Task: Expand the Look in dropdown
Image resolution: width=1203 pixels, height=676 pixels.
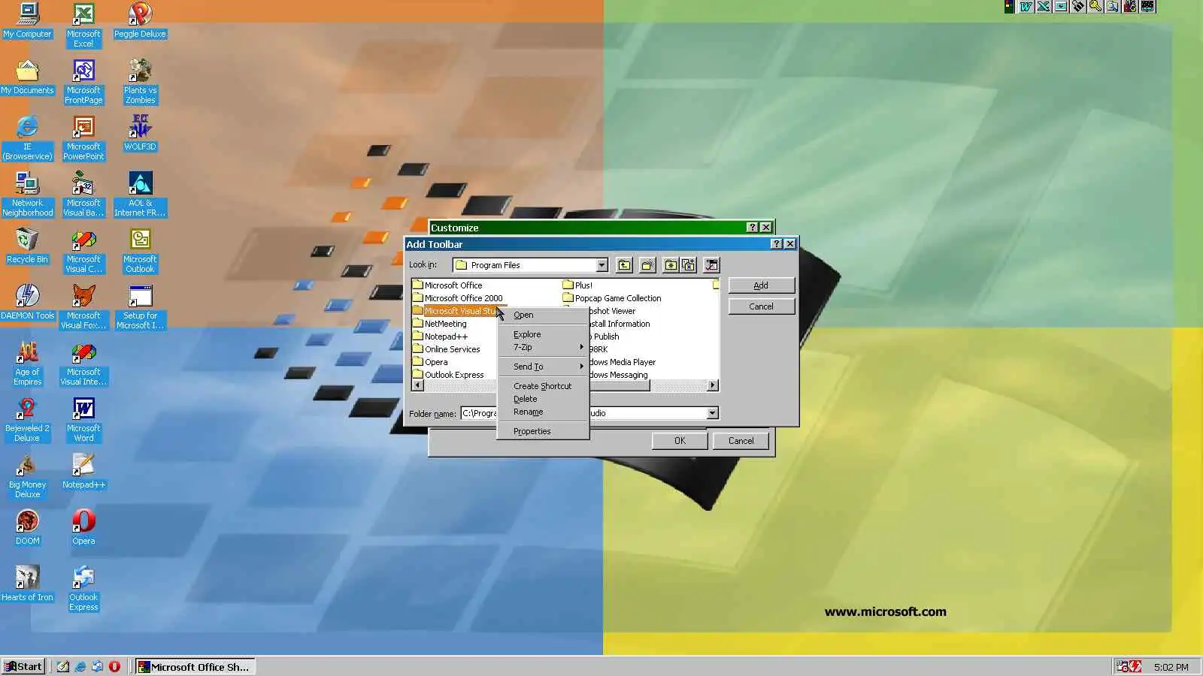Action: point(601,265)
